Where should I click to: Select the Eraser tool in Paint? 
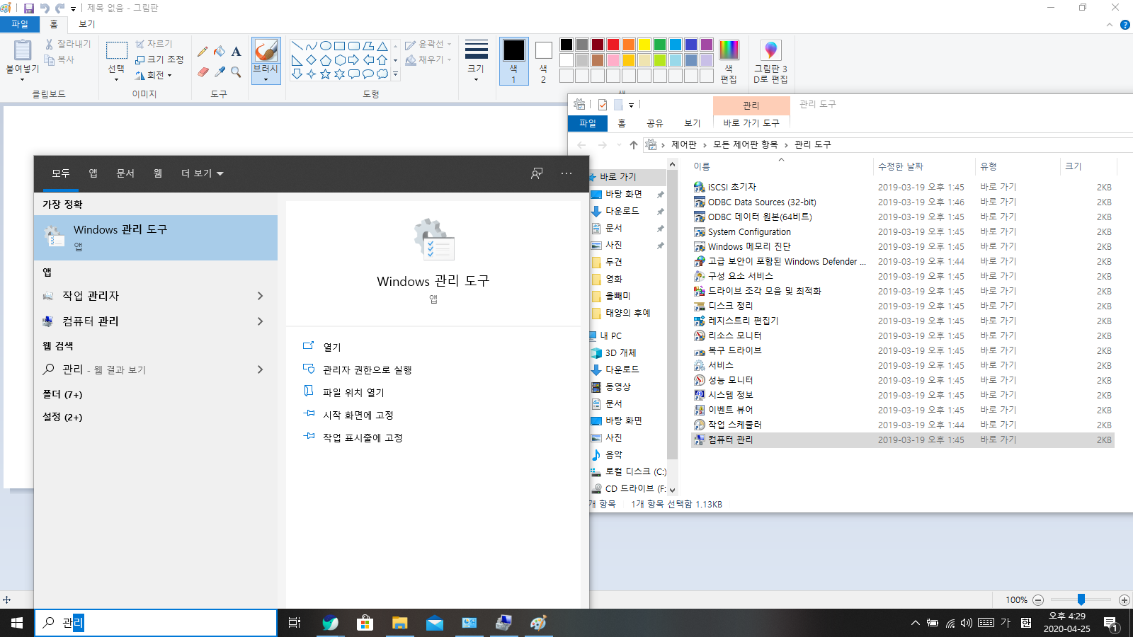203,71
